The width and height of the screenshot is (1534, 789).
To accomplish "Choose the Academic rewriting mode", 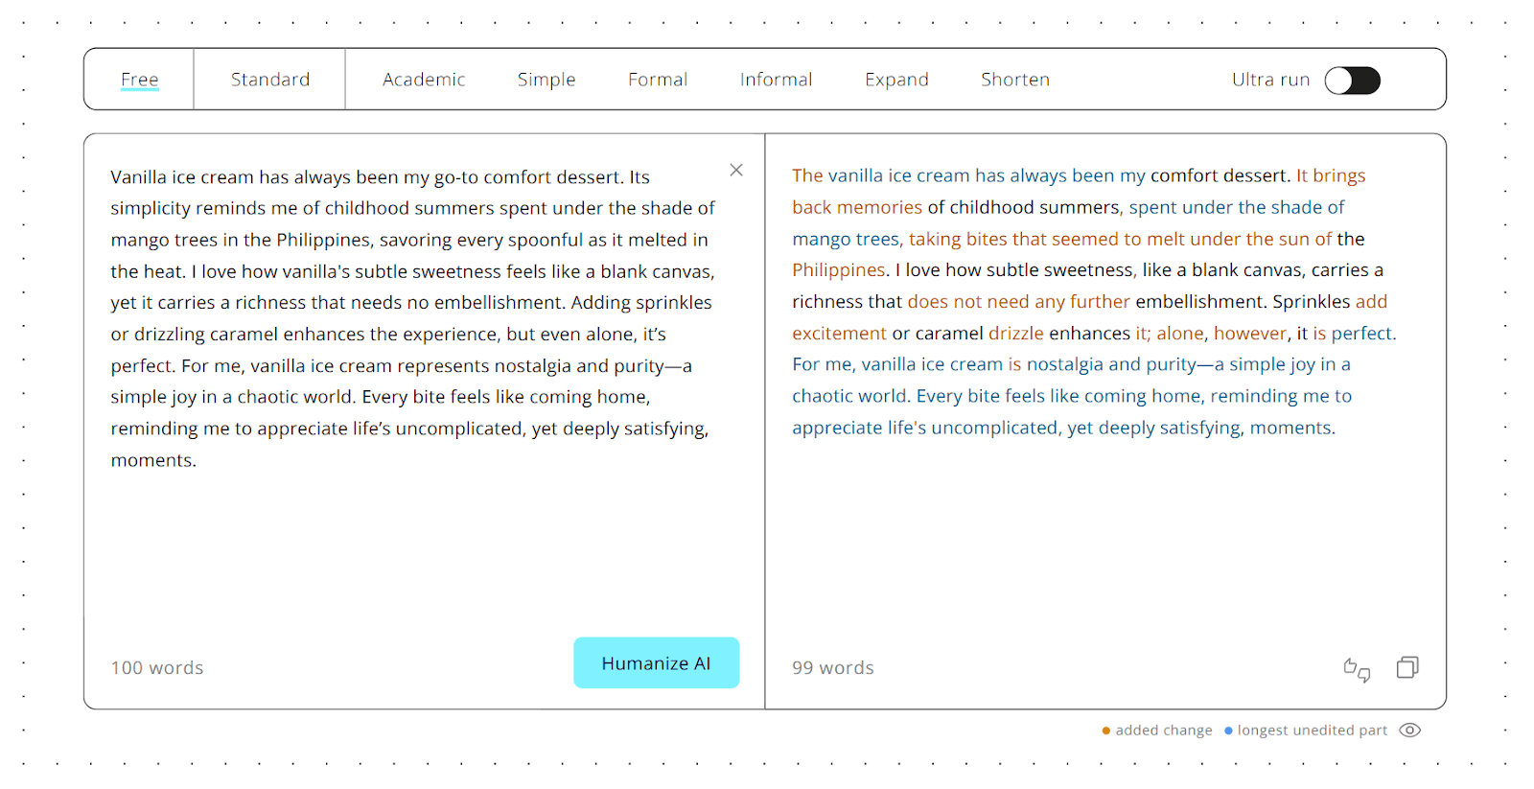I will (424, 80).
